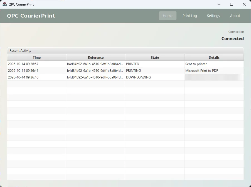
Task: Click the PRINTED state cell
Action: coord(155,64)
